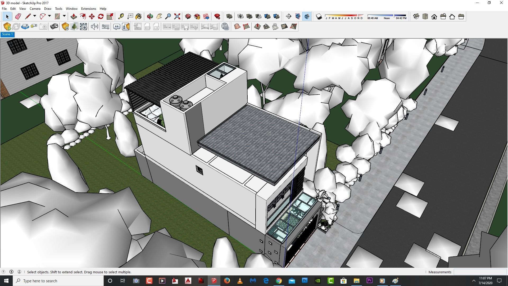Select the Text label tool
Screen dimensions: 508x286
coord(130,17)
